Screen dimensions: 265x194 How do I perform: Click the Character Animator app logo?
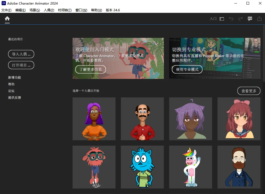coord(4,3)
